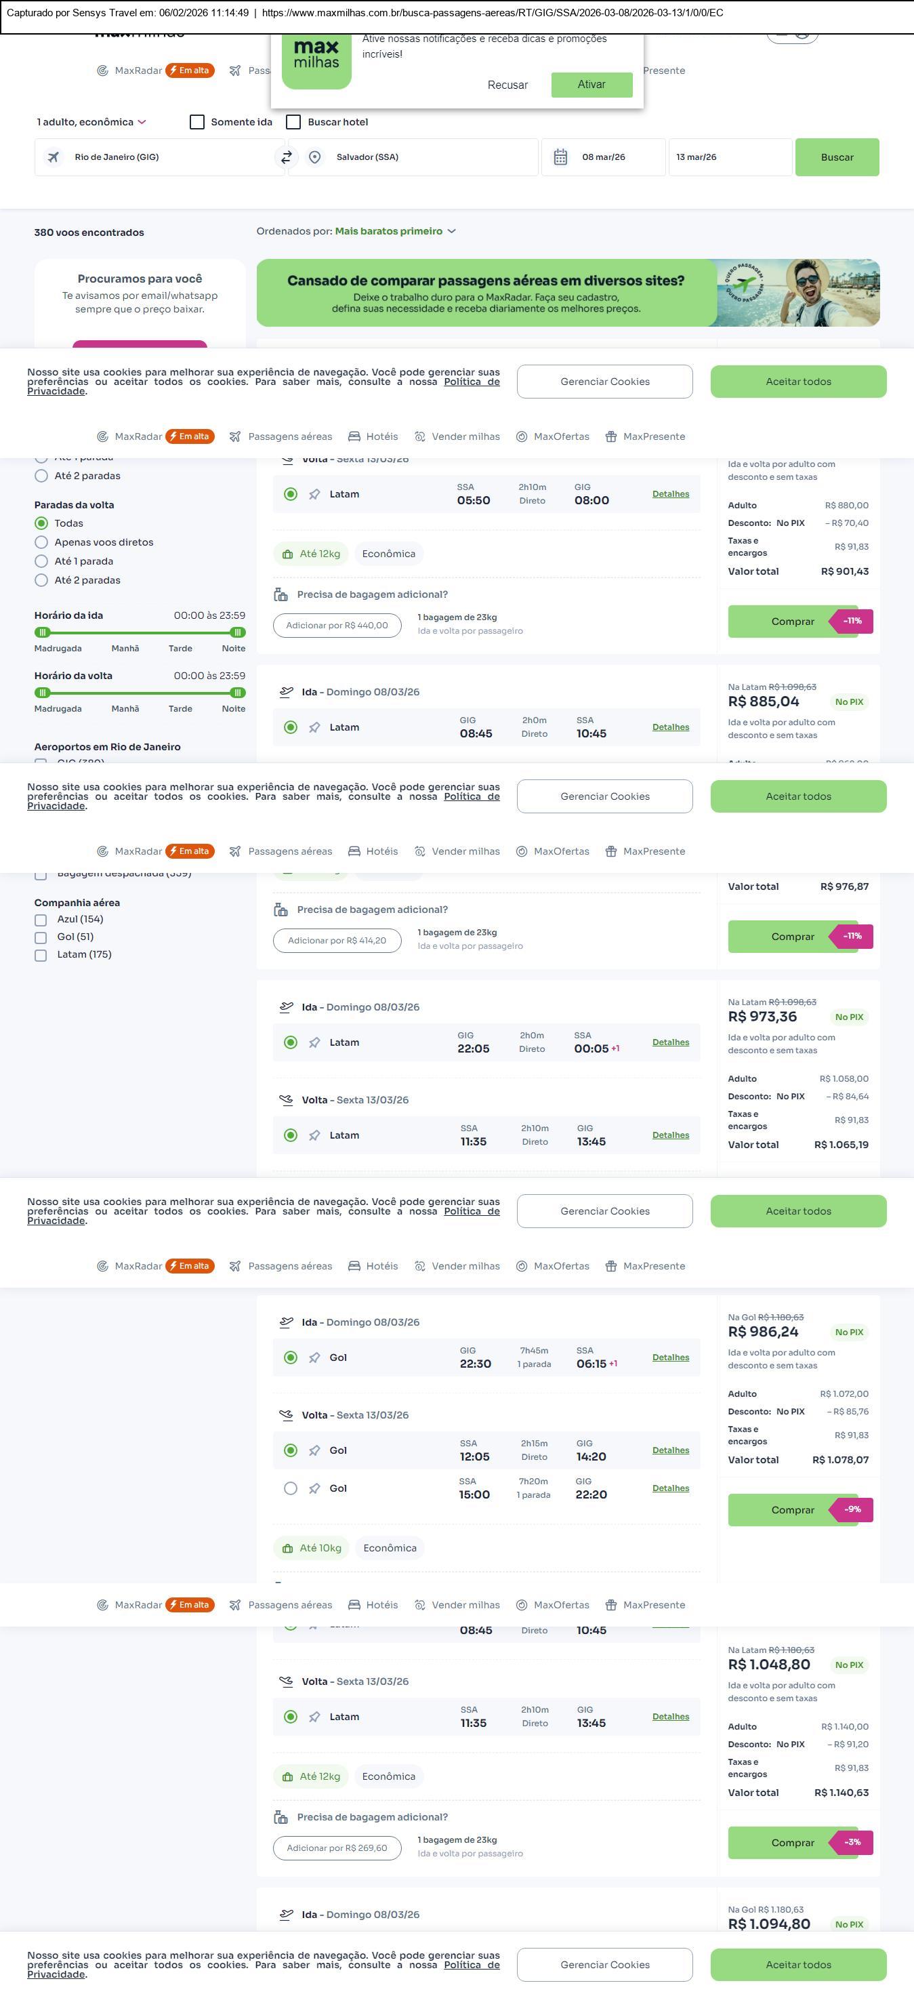Click the bed icon for Hotéis

[x=354, y=436]
